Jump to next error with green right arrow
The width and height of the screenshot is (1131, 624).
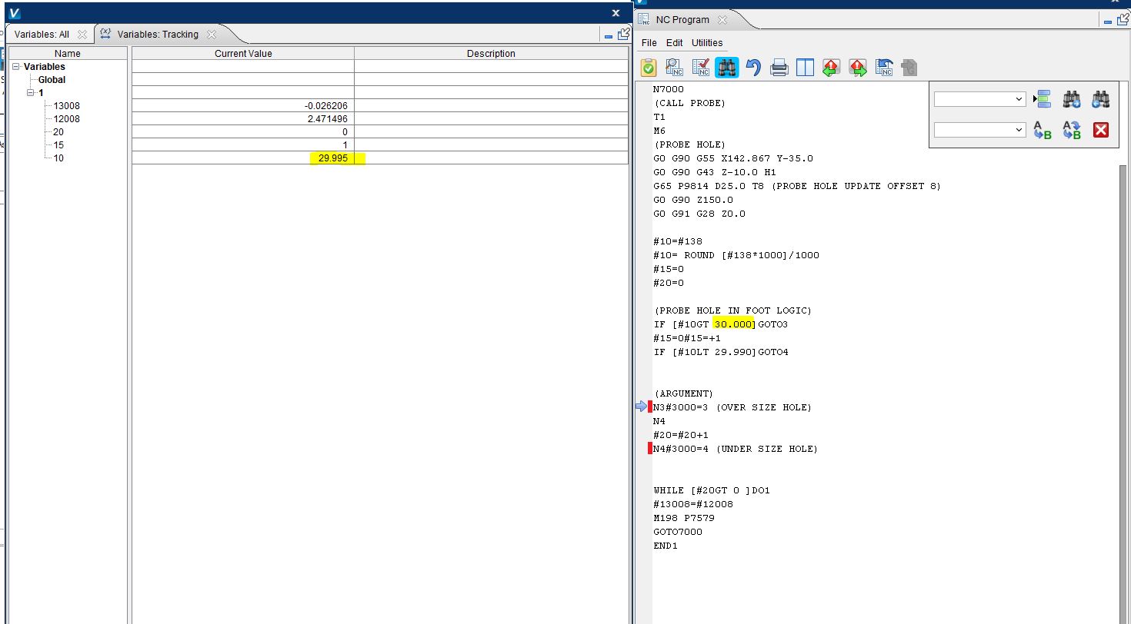click(858, 68)
